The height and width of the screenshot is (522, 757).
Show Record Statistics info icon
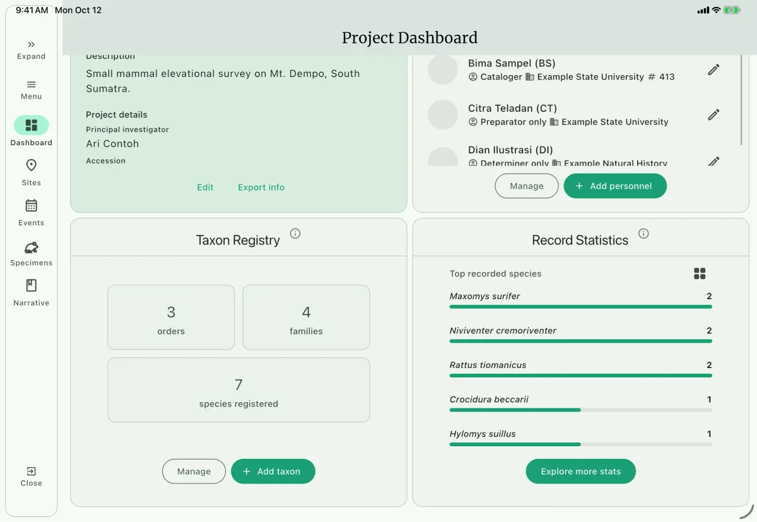coord(643,234)
